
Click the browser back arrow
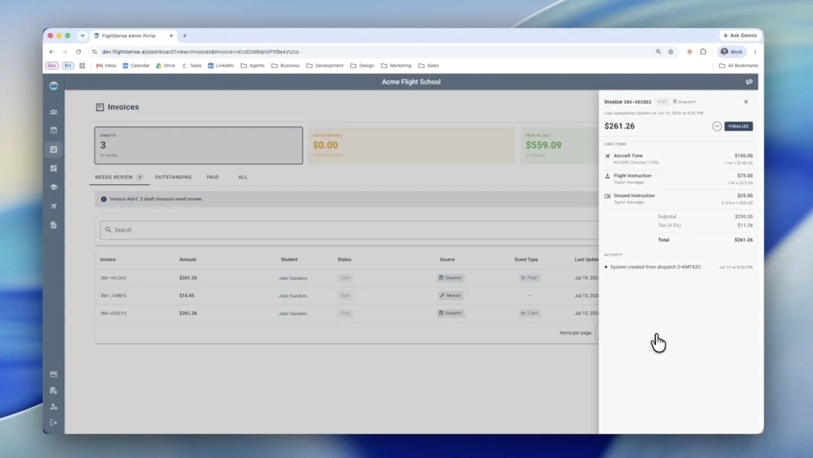click(x=51, y=51)
